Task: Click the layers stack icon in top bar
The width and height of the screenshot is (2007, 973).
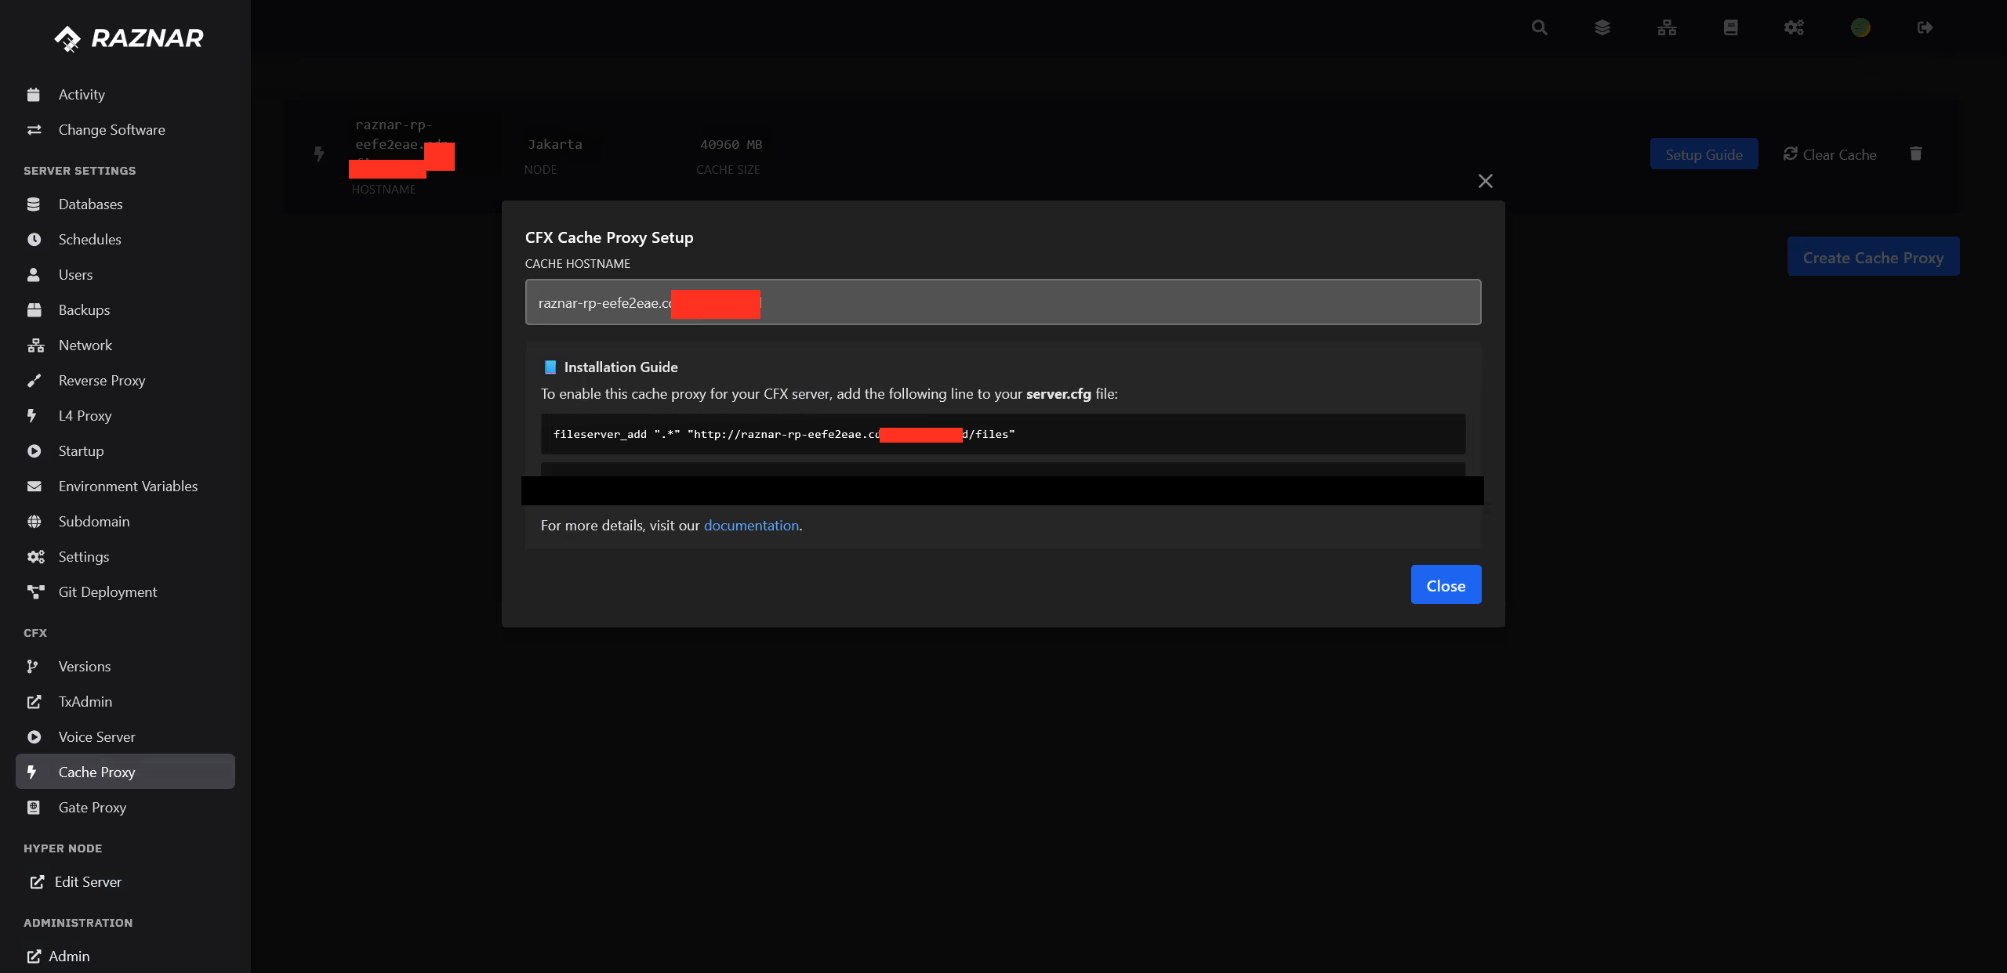Action: coord(1602,27)
